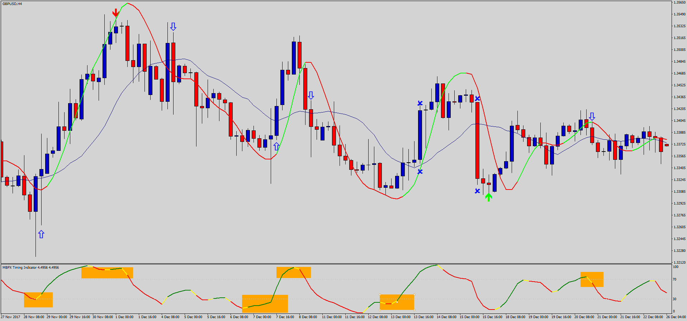Click the 1.34845 price level
Image resolution: width=687 pixels, height=321 pixels.
[679, 62]
